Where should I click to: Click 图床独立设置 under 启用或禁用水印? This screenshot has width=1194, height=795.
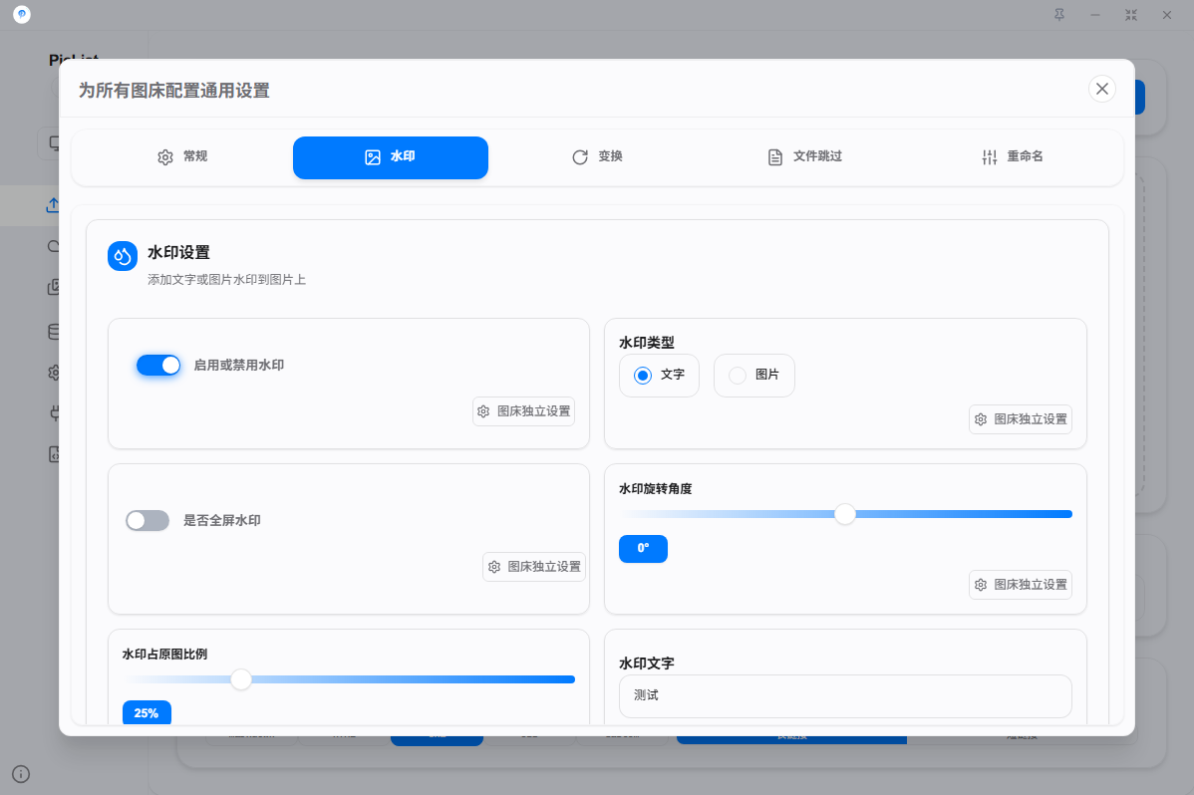coord(524,411)
